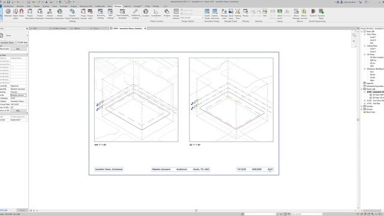Click the Edit button for Revisions on Sheet
This screenshot has height=216, width=384.
tap(18, 110)
